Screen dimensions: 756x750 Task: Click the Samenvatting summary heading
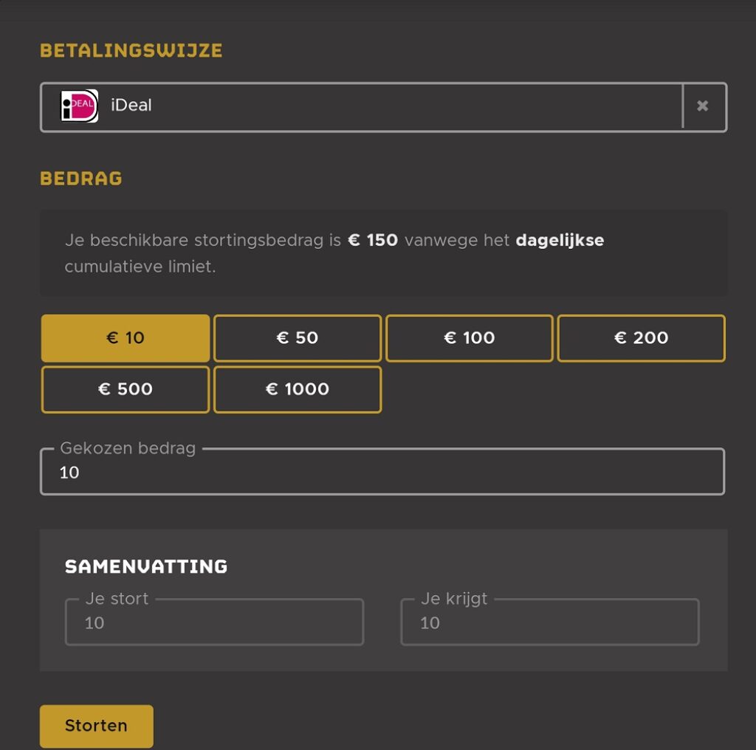tap(145, 566)
